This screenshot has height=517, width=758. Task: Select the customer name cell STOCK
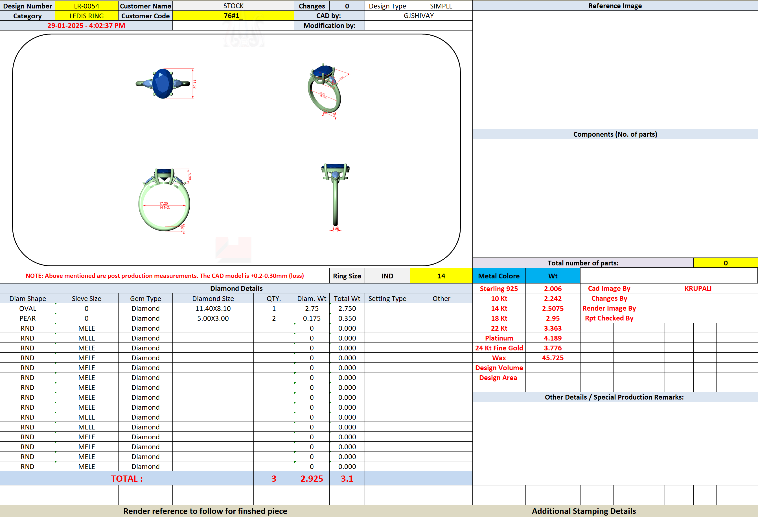233,6
